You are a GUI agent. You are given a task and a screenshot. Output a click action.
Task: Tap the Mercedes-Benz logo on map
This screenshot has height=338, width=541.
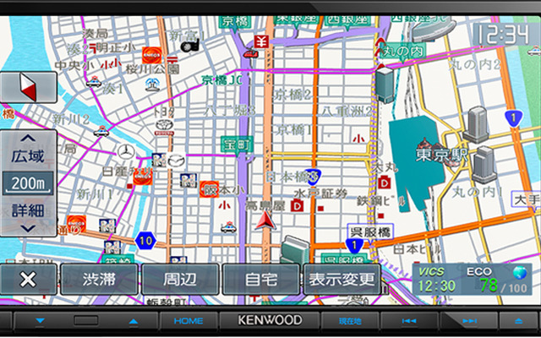tap(126, 152)
